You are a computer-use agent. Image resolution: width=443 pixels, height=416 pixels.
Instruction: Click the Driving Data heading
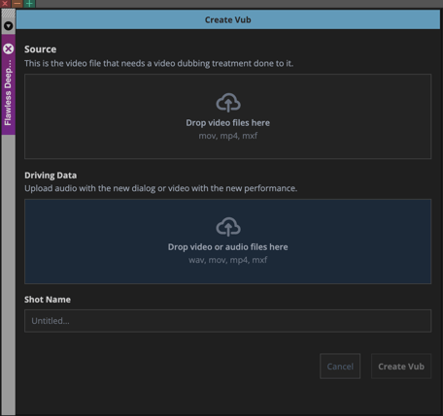click(51, 176)
